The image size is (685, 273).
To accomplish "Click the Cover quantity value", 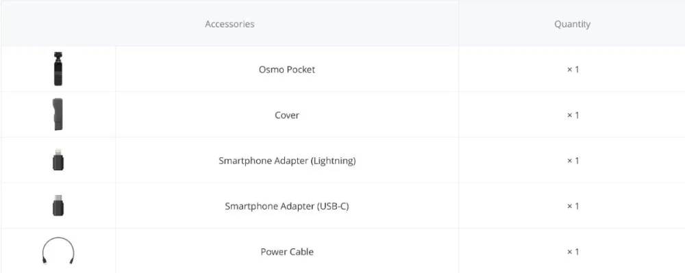I will click(x=573, y=115).
